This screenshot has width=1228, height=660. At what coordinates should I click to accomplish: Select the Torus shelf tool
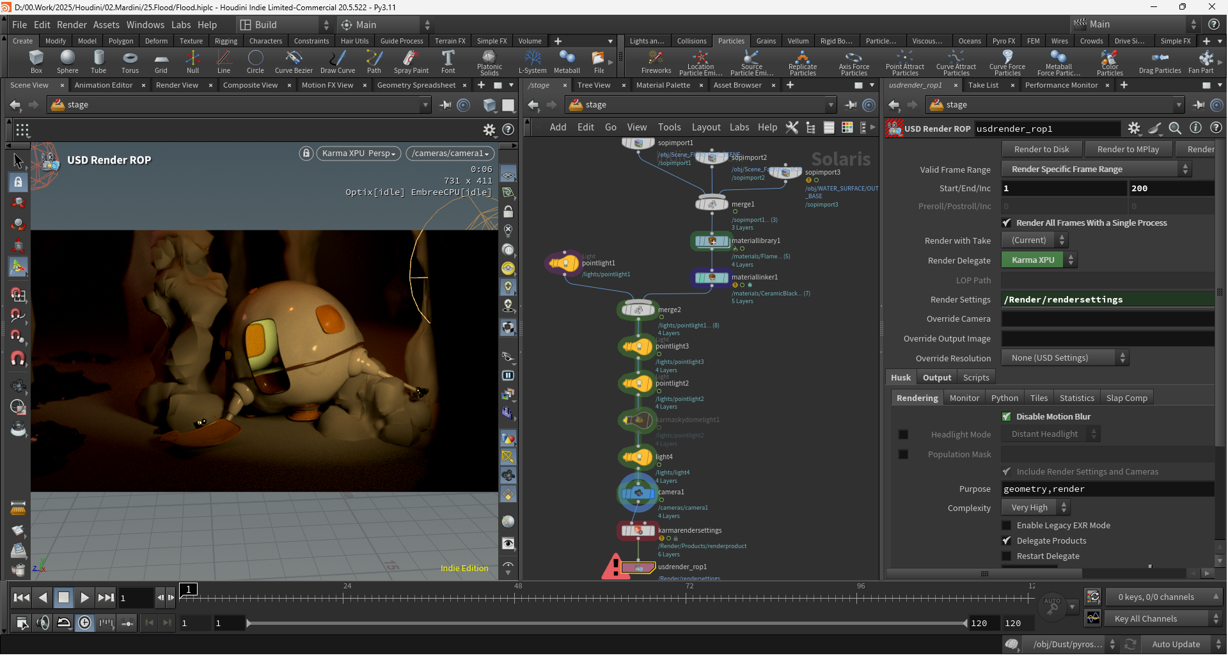click(130, 62)
